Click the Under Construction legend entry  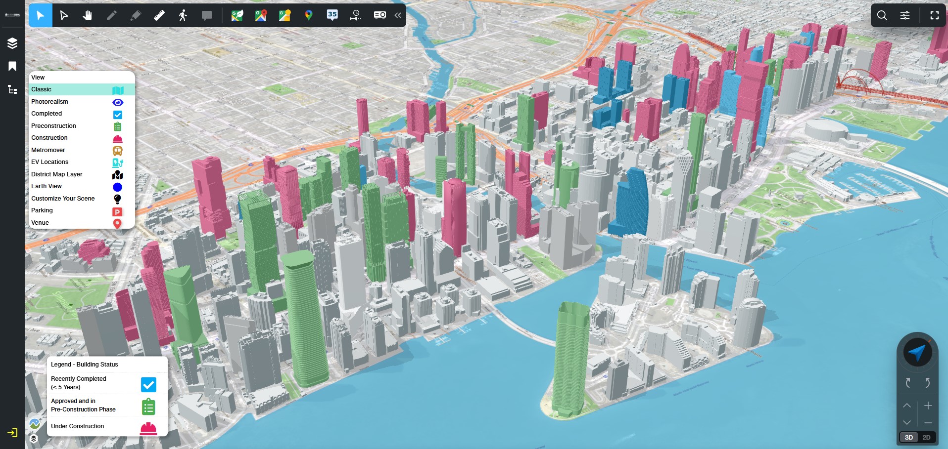click(78, 426)
